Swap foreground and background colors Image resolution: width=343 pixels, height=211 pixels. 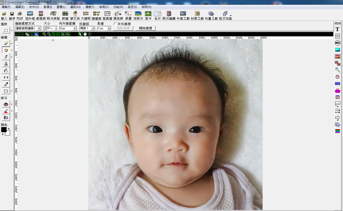tap(9, 129)
